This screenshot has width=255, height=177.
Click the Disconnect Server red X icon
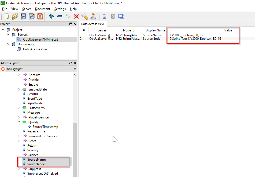76,16
